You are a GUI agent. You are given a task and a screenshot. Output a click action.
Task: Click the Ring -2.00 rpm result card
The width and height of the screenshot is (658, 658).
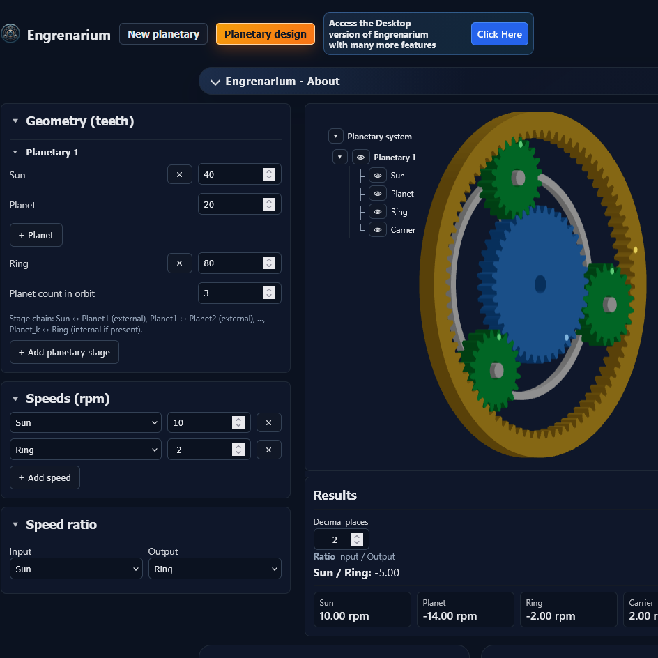[569, 610]
